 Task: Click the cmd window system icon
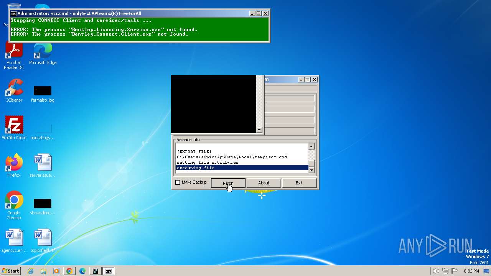(x=14, y=13)
